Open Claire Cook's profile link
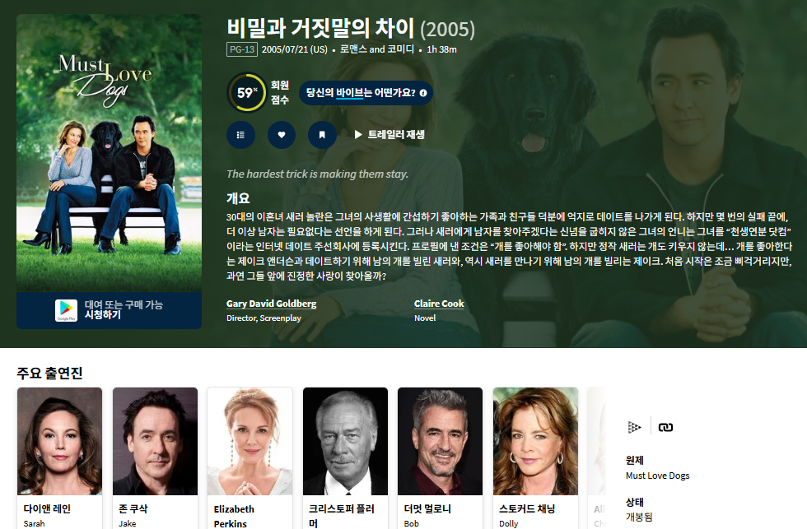The width and height of the screenshot is (807, 529). (x=439, y=304)
